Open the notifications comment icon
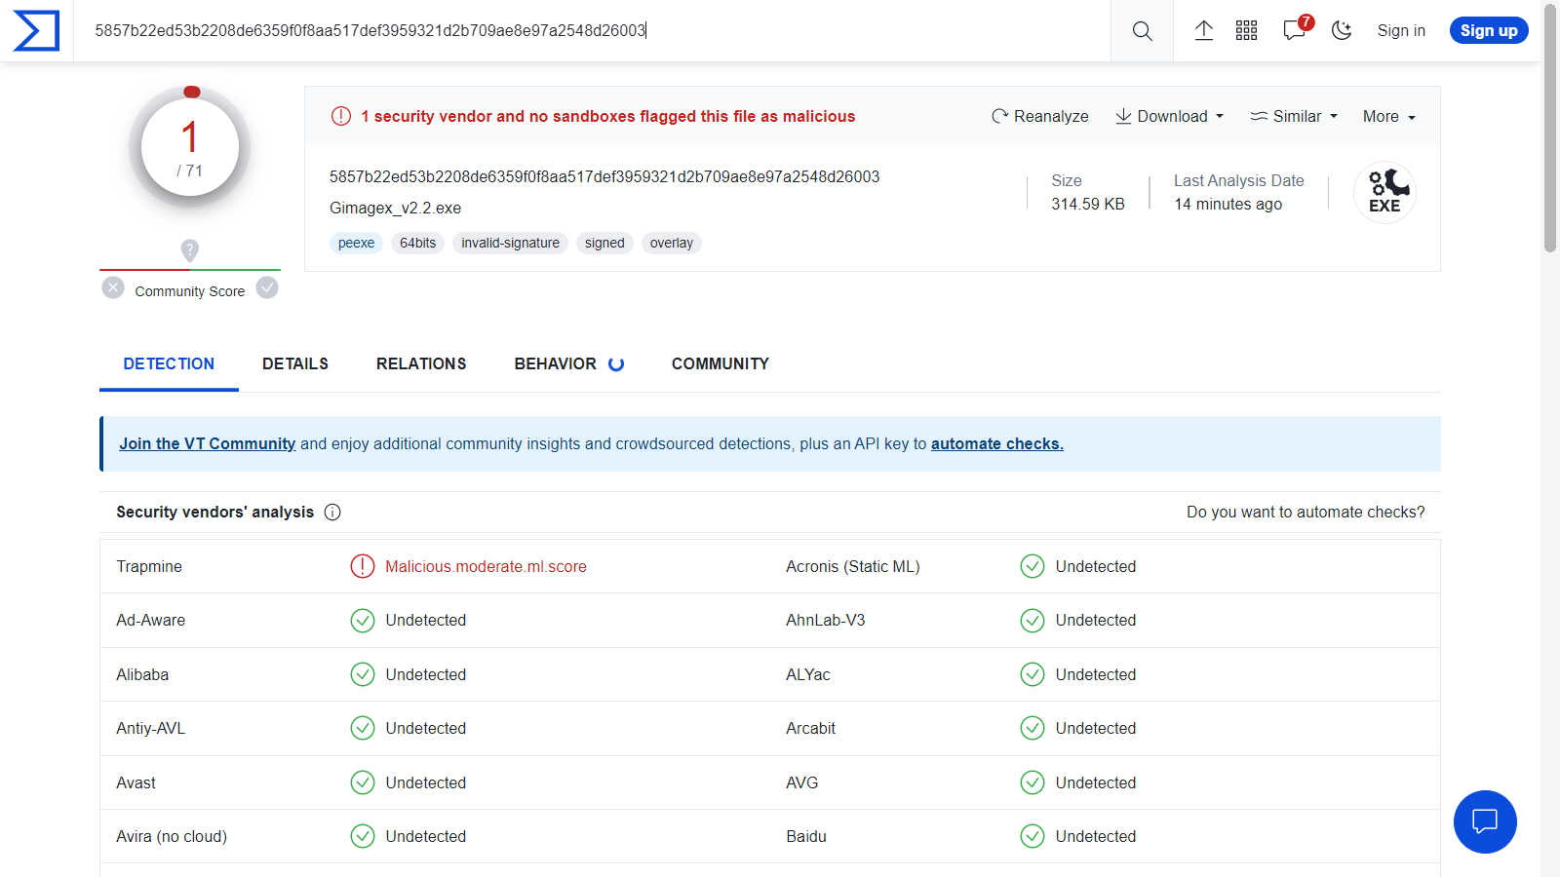1560x877 pixels. pos(1294,31)
